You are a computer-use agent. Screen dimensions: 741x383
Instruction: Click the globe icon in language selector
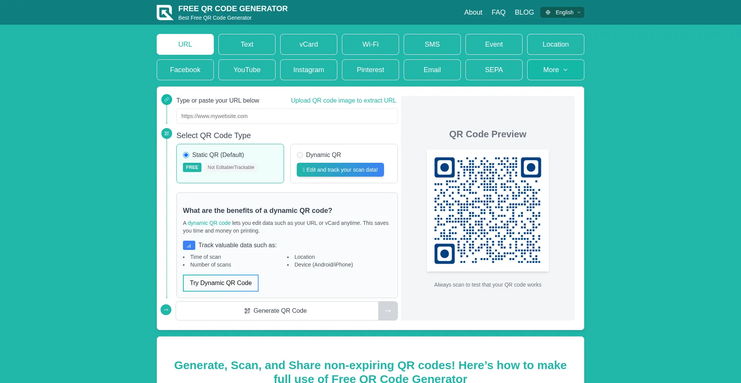[x=548, y=12]
